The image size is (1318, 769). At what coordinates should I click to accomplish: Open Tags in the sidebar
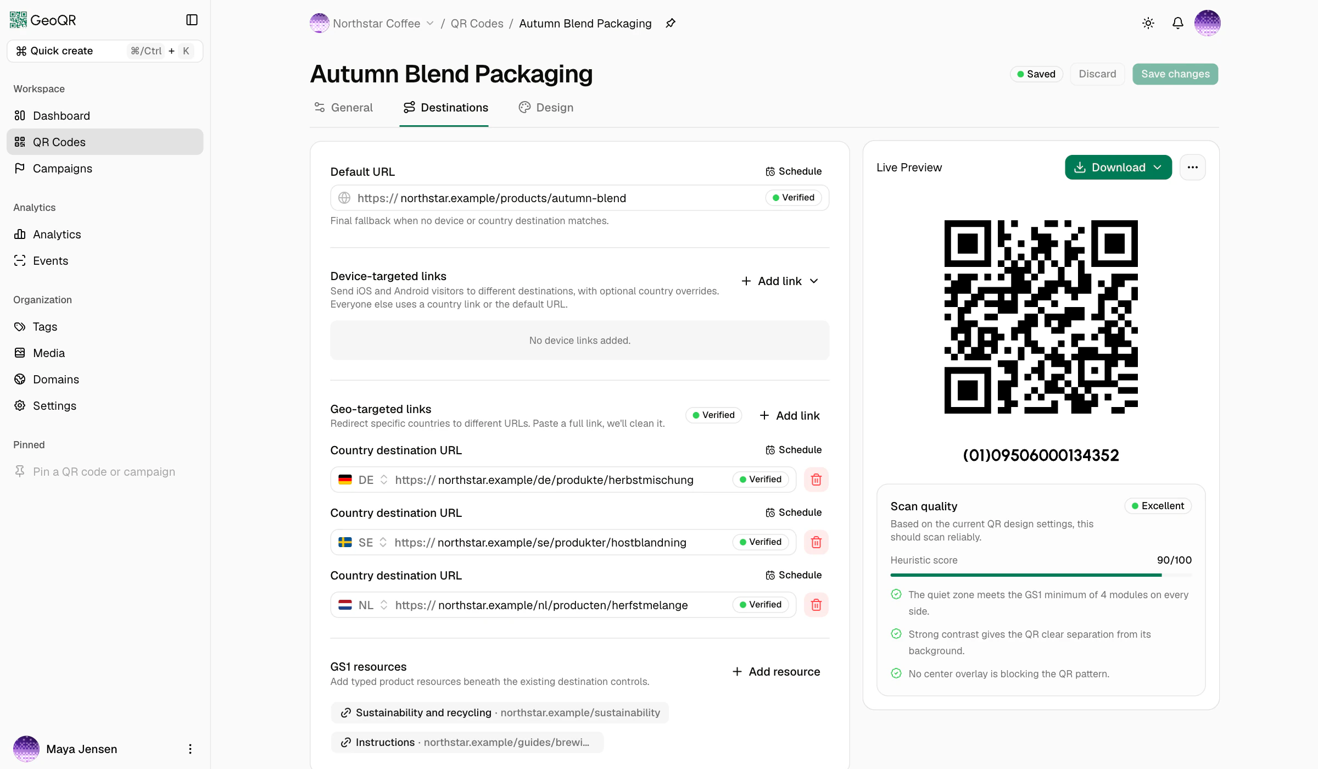tap(105, 327)
